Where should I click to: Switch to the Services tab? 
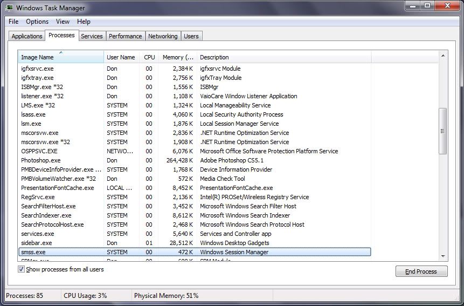92,36
